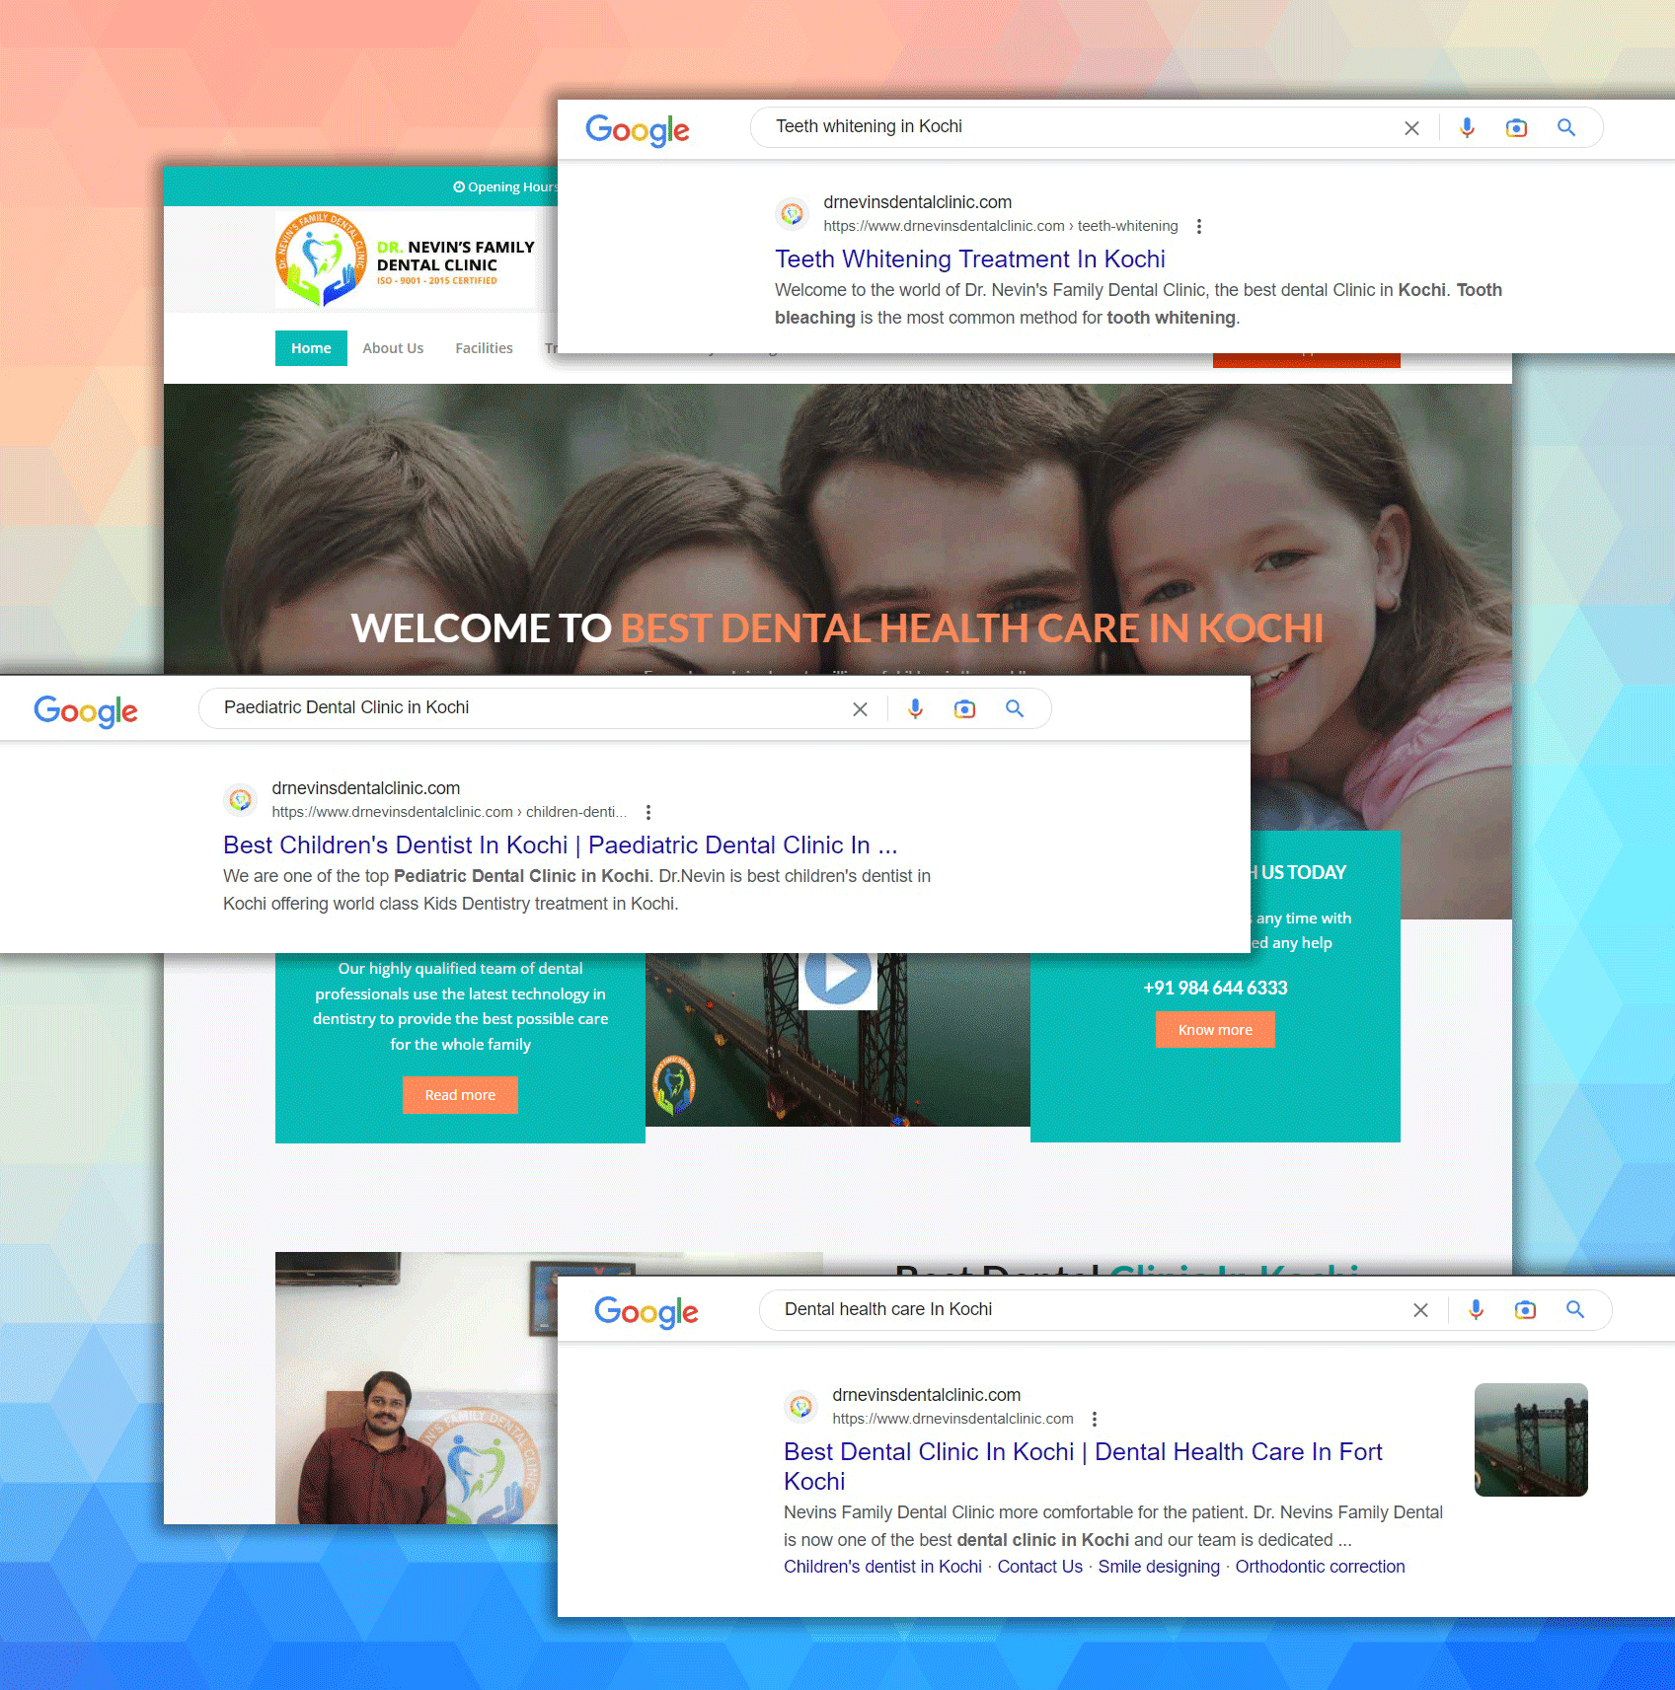Click the Google logo in Teeth whitening search panel
The width and height of the screenshot is (1675, 1690).
(638, 129)
